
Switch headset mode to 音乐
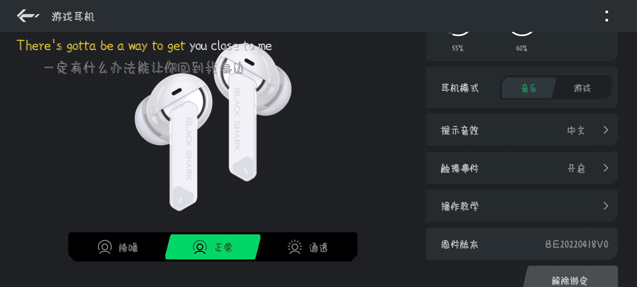[529, 88]
